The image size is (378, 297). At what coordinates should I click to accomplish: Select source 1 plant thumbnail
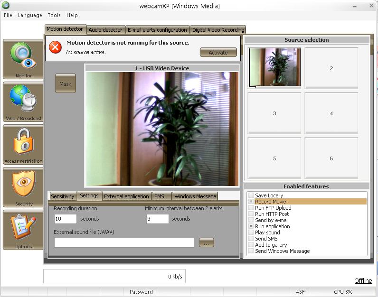pos(274,67)
